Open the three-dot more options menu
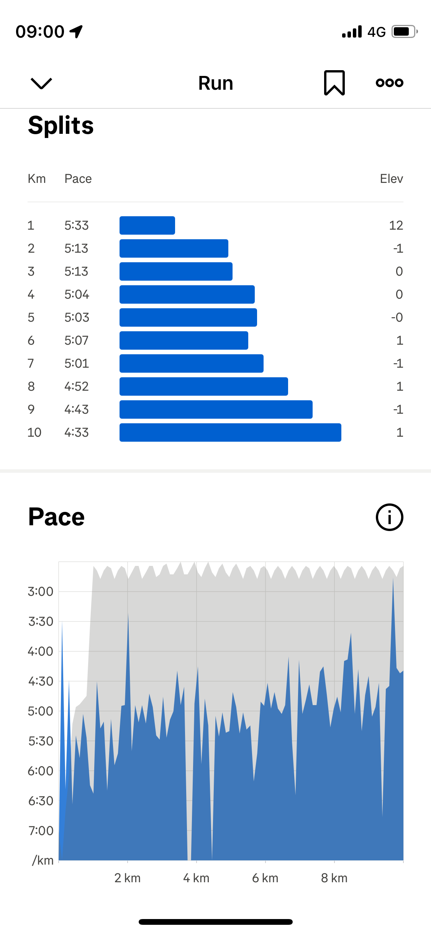 point(389,82)
